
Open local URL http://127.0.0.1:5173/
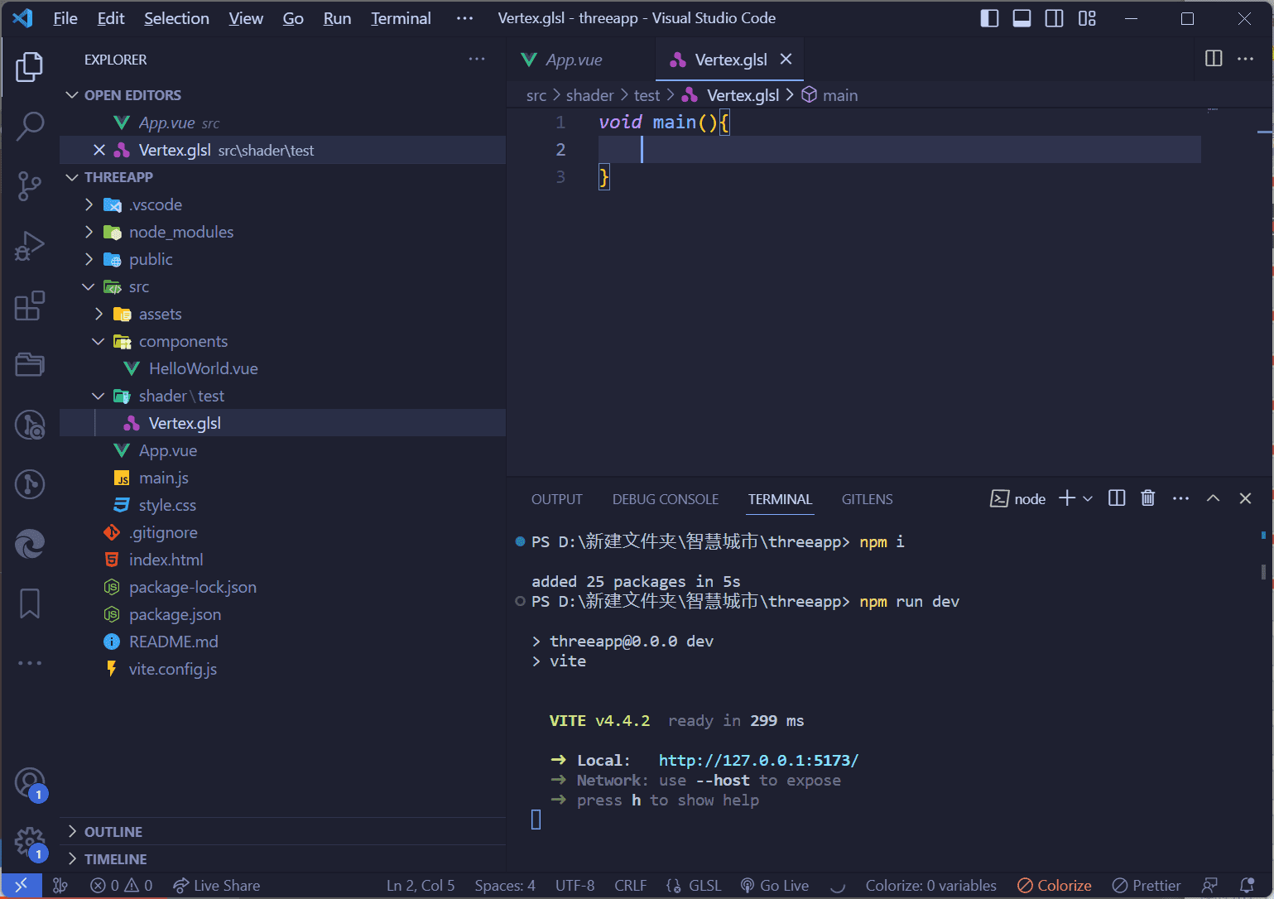(x=758, y=760)
